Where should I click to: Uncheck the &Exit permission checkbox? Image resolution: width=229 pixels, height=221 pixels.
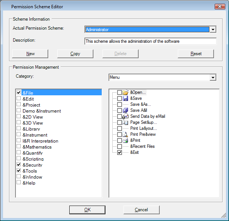(x=119, y=152)
